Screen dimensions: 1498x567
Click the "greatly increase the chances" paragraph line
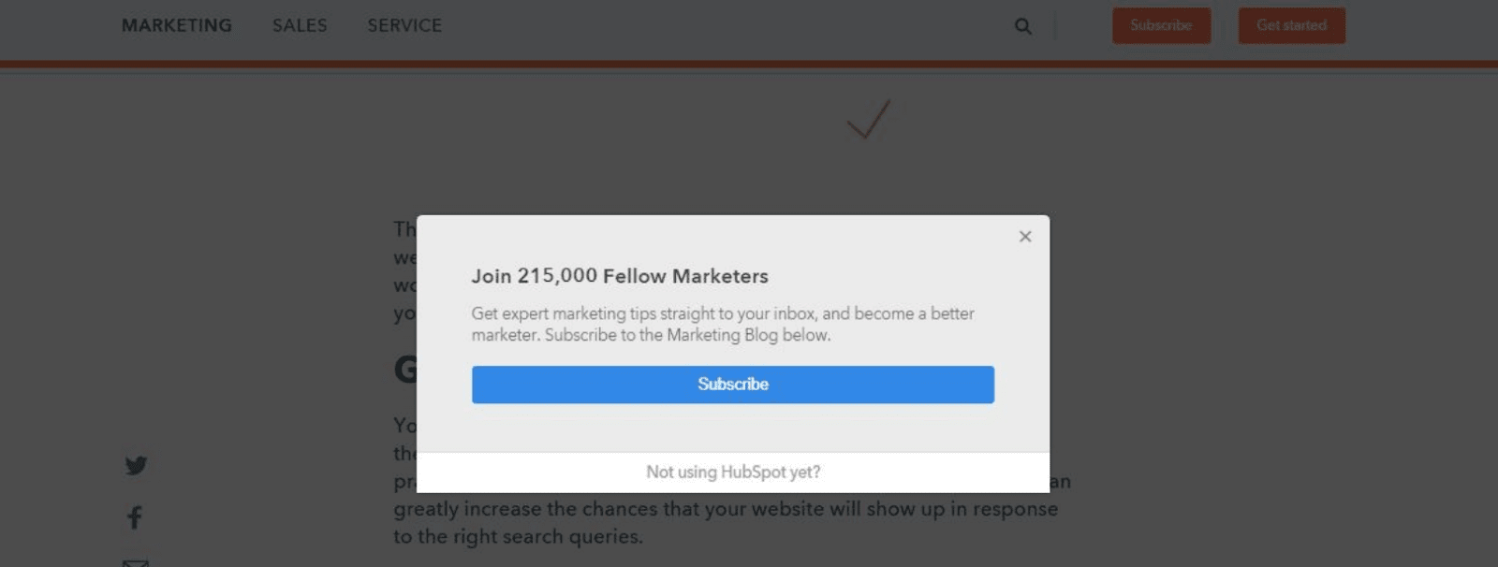click(x=725, y=509)
